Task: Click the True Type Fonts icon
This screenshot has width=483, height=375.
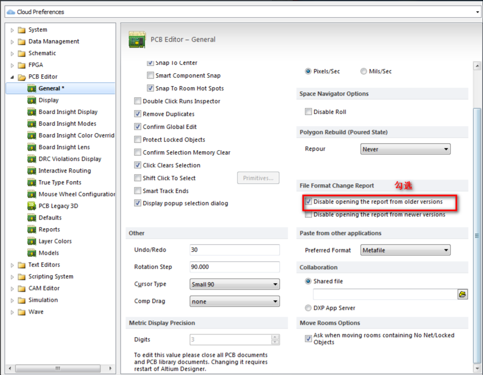Action: 31,183
